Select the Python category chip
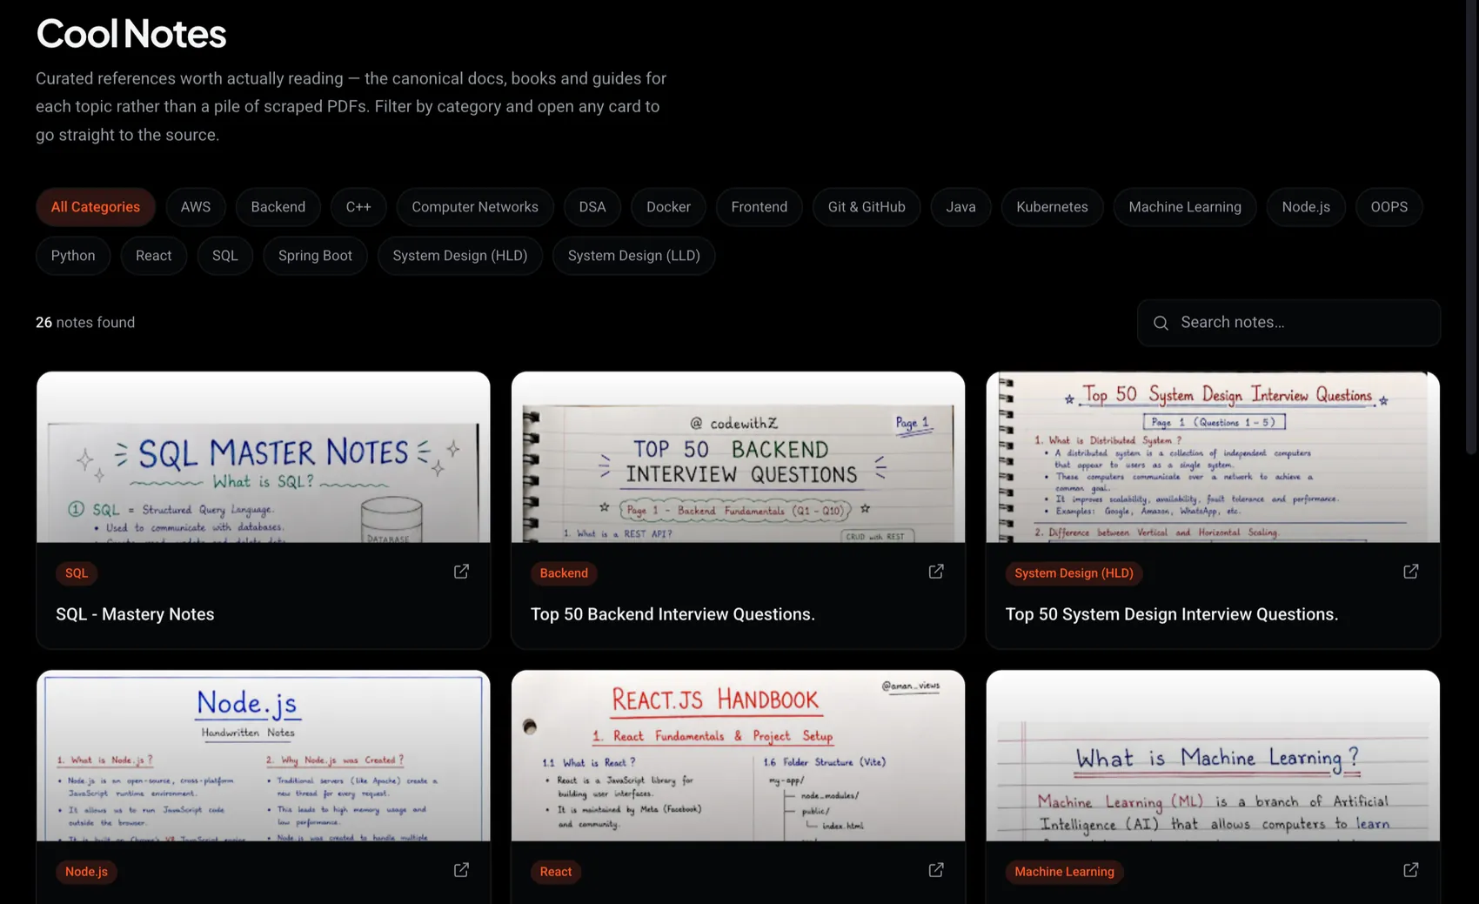1479x904 pixels. 73,256
